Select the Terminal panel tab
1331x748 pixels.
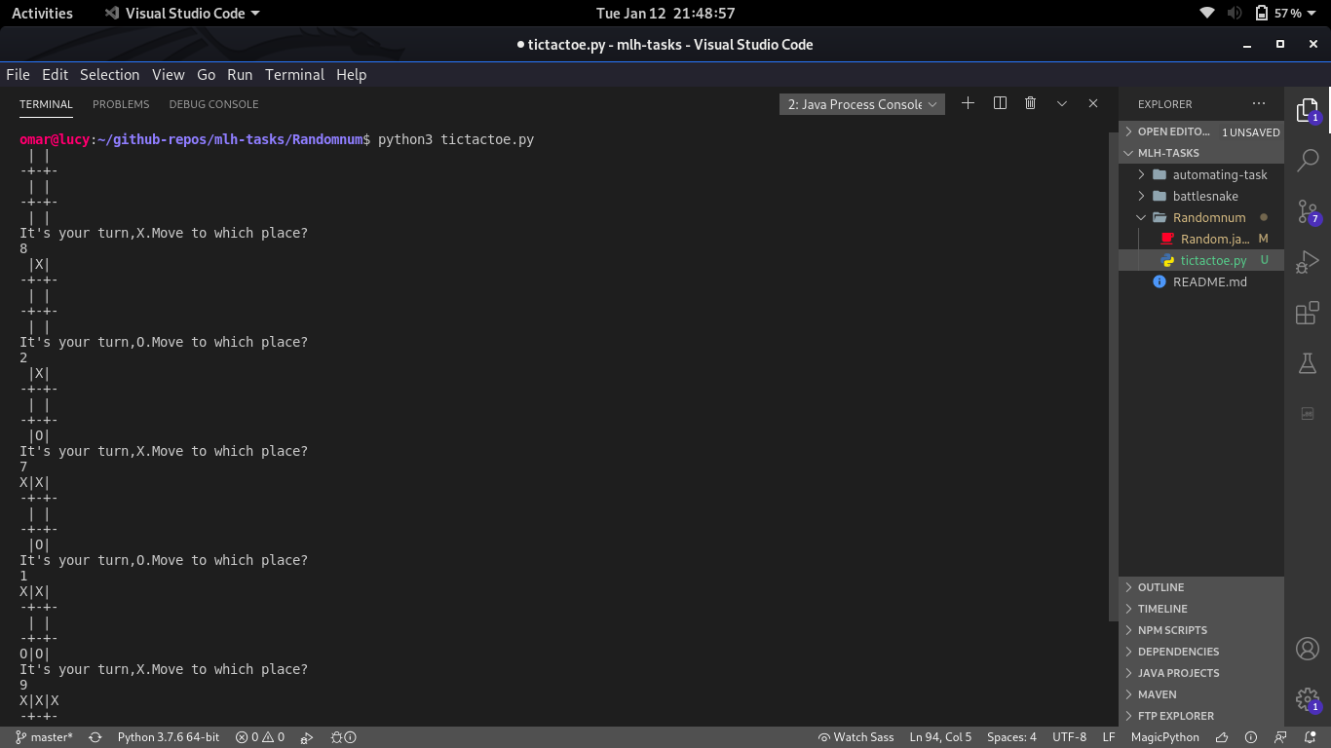point(46,104)
